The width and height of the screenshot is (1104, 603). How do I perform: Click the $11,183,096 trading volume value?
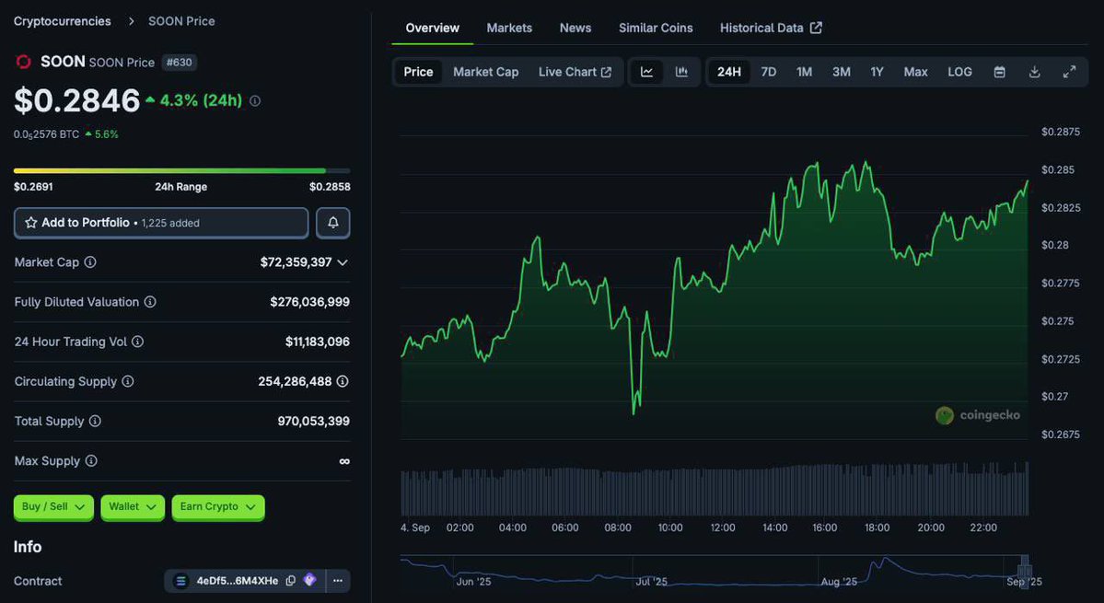tap(318, 342)
